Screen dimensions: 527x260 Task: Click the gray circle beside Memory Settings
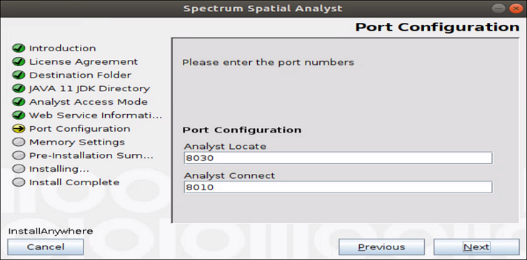(x=19, y=142)
